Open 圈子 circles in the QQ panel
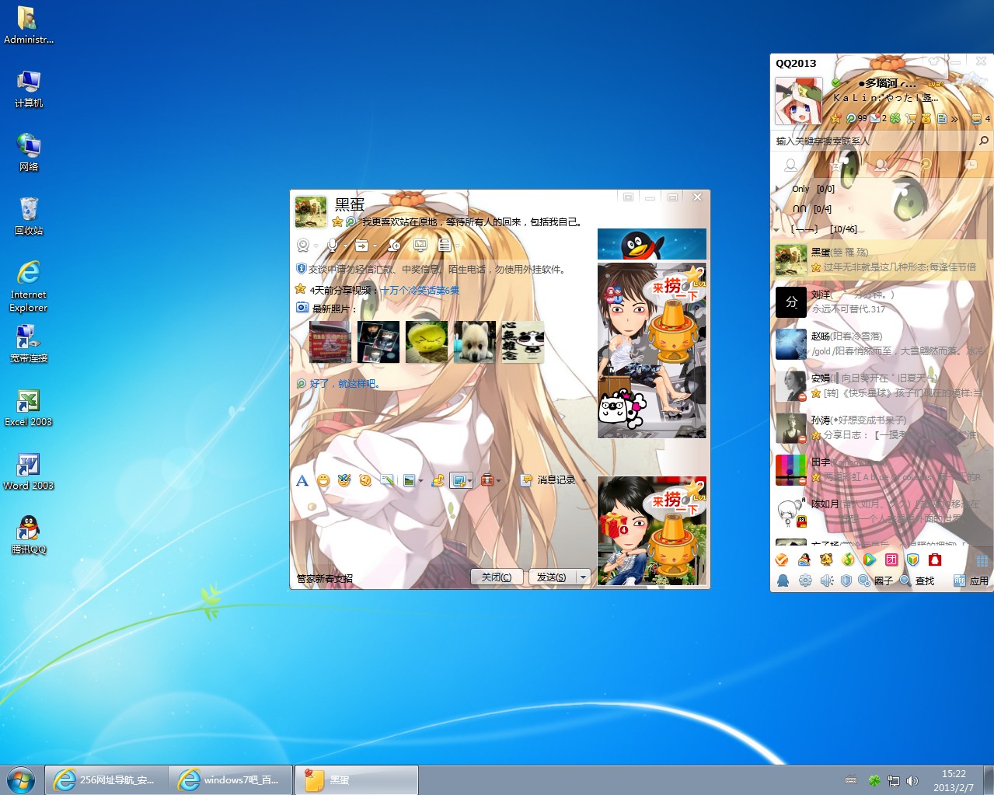Image resolution: width=994 pixels, height=795 pixels. point(876,581)
